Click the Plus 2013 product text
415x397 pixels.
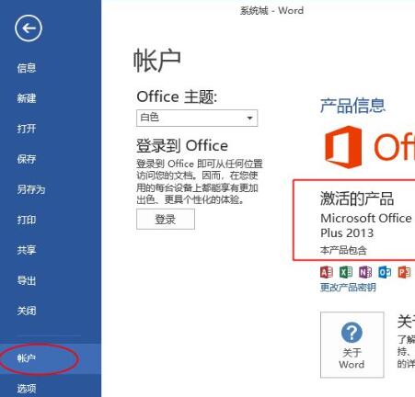tap(347, 233)
